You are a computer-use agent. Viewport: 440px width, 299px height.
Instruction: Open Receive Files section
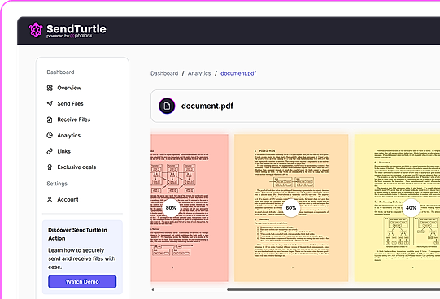[x=74, y=119]
